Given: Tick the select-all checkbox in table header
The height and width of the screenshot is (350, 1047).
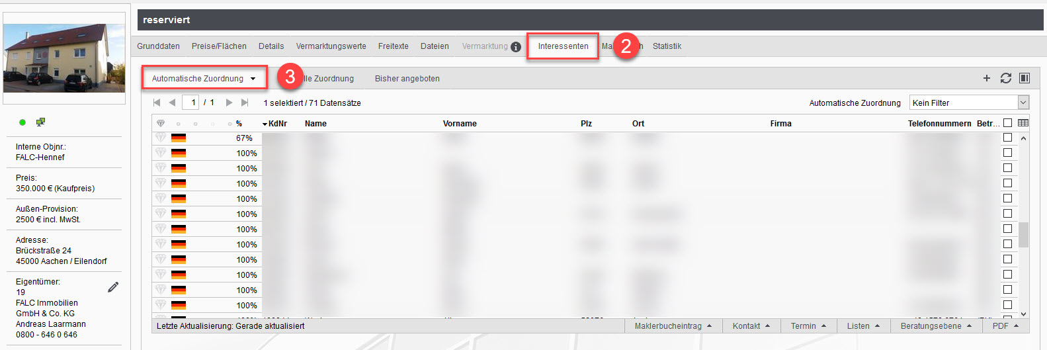Looking at the screenshot, I should [x=1007, y=123].
